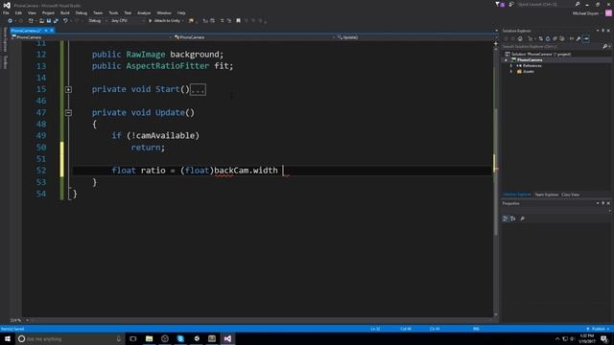Collapse the Update() method outline
Screen dimensions: 614x345
(68, 113)
